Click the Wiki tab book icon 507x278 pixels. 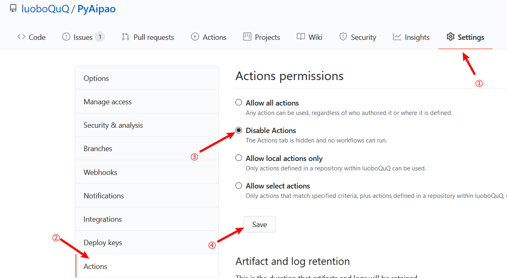click(x=301, y=37)
